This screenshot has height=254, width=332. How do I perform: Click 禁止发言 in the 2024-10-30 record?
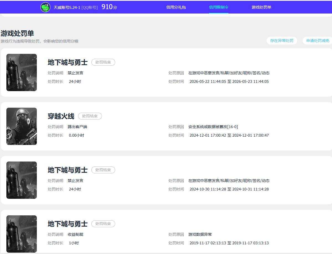point(75,181)
